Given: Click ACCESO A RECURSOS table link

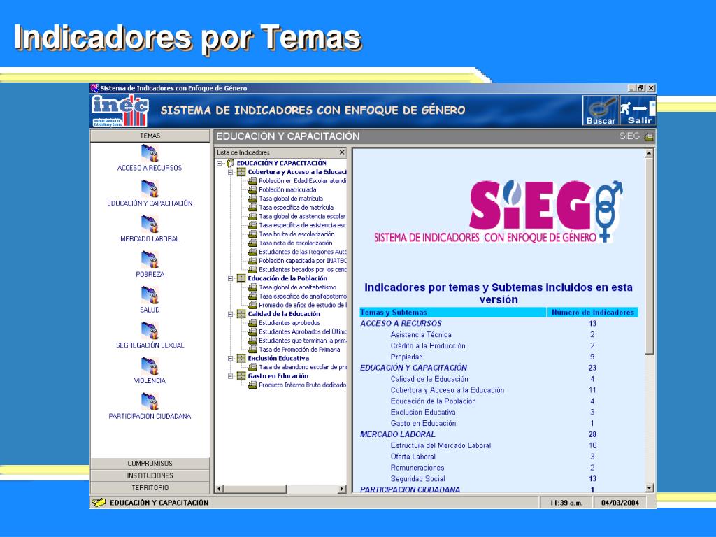Looking at the screenshot, I should tap(401, 324).
